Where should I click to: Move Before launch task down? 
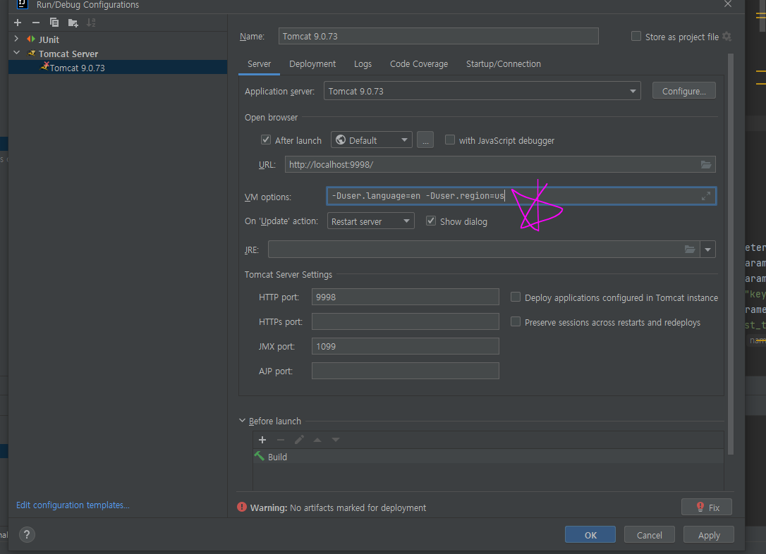[336, 440]
